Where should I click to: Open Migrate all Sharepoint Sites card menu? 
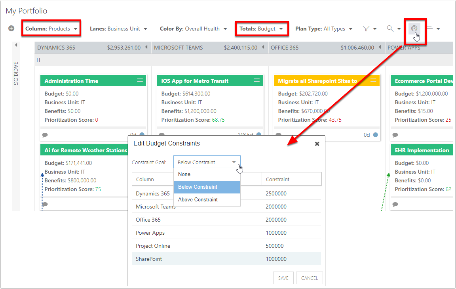point(373,81)
